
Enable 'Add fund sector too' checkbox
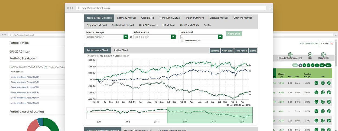click(x=182, y=41)
